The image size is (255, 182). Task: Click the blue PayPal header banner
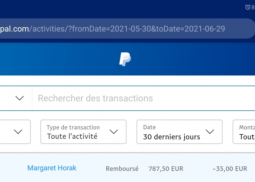(x=127, y=59)
